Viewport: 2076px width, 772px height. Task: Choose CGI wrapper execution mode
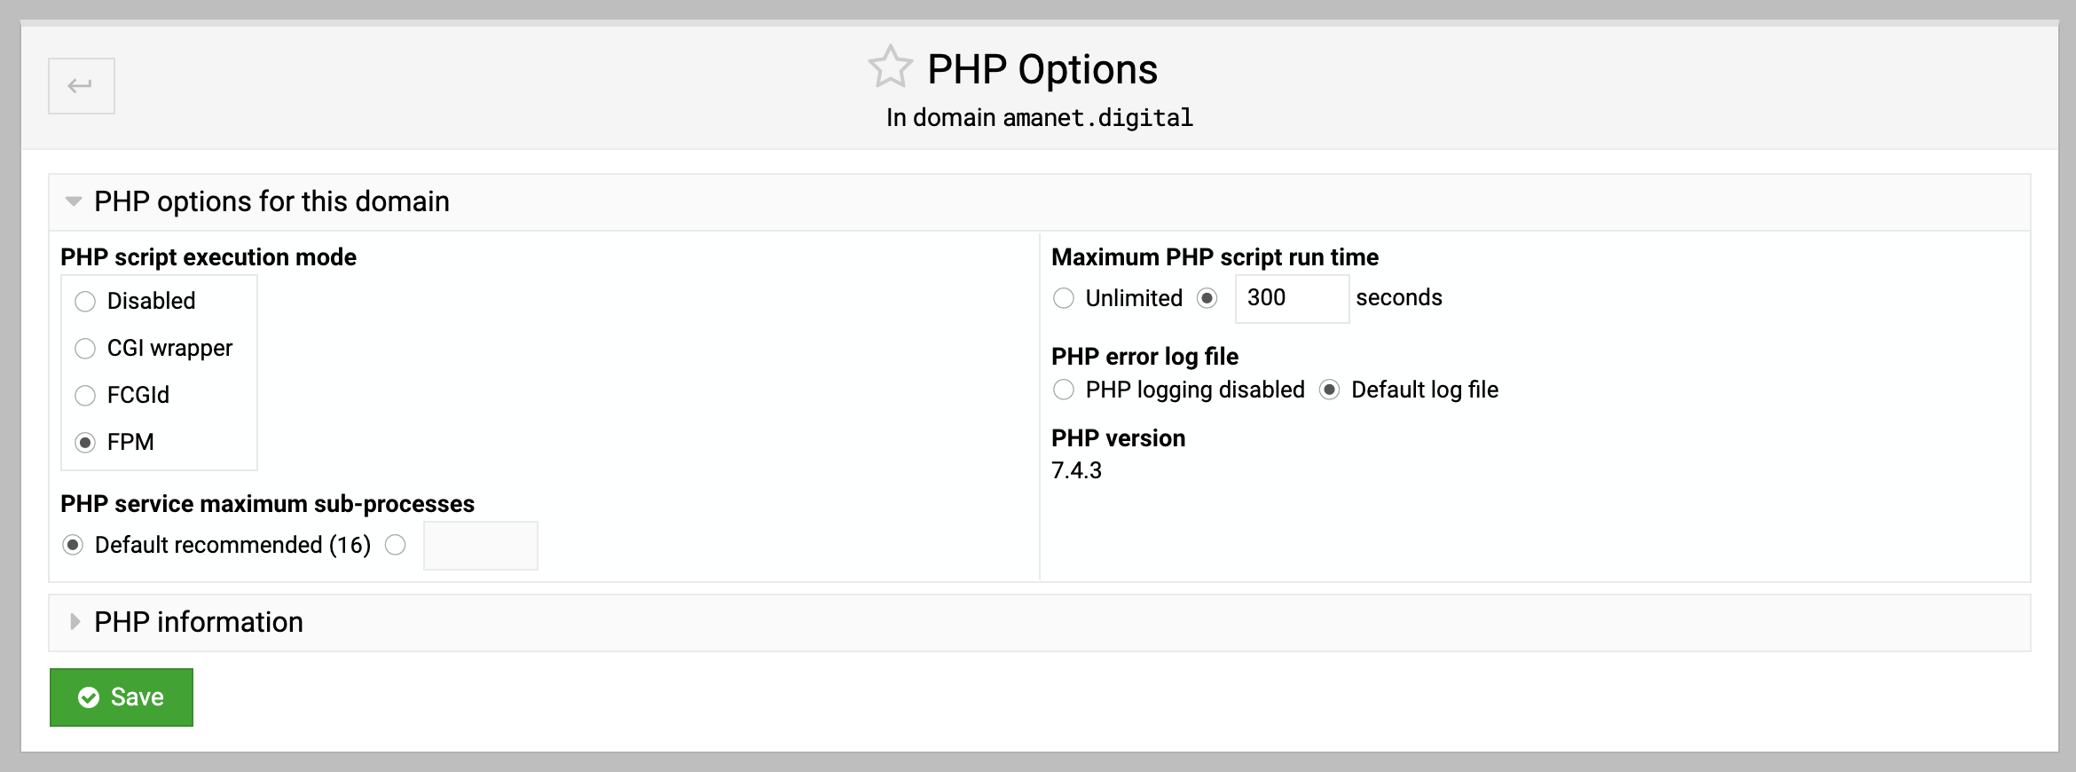click(85, 349)
